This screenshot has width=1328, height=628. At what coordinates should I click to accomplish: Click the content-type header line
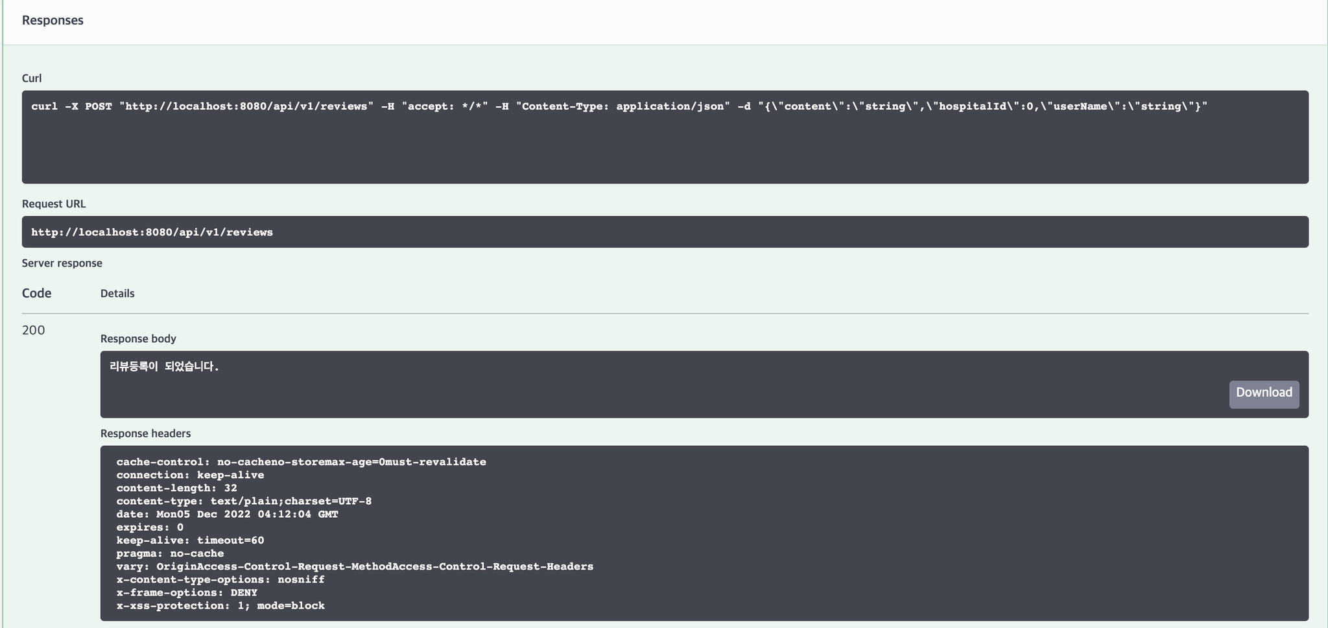[x=244, y=501]
